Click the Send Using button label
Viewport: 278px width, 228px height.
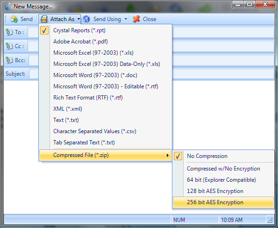click(x=107, y=19)
